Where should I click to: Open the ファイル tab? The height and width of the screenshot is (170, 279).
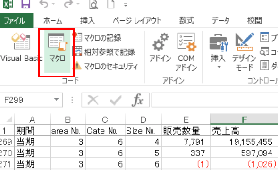17,21
